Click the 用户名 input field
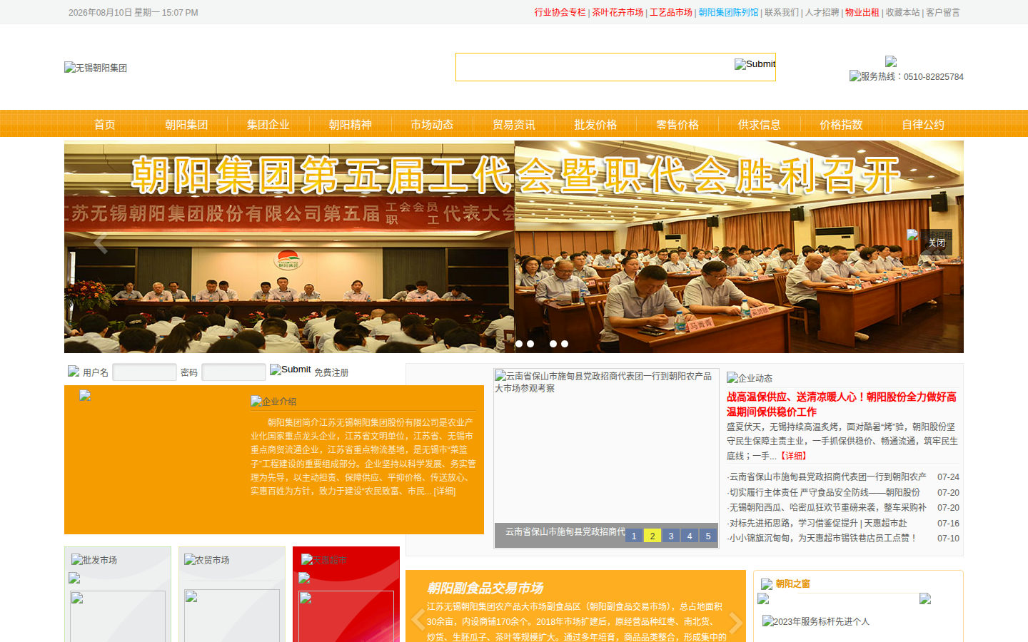This screenshot has height=642, width=1028. tap(144, 372)
